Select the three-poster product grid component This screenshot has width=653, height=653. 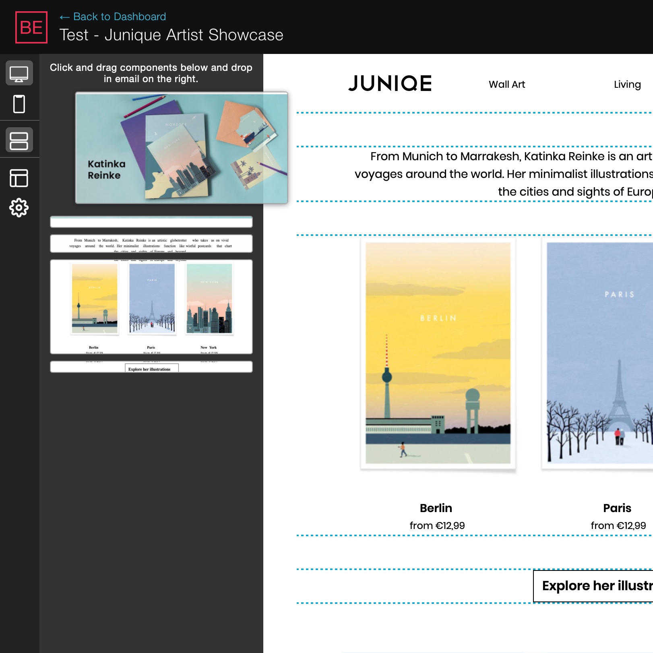151,307
